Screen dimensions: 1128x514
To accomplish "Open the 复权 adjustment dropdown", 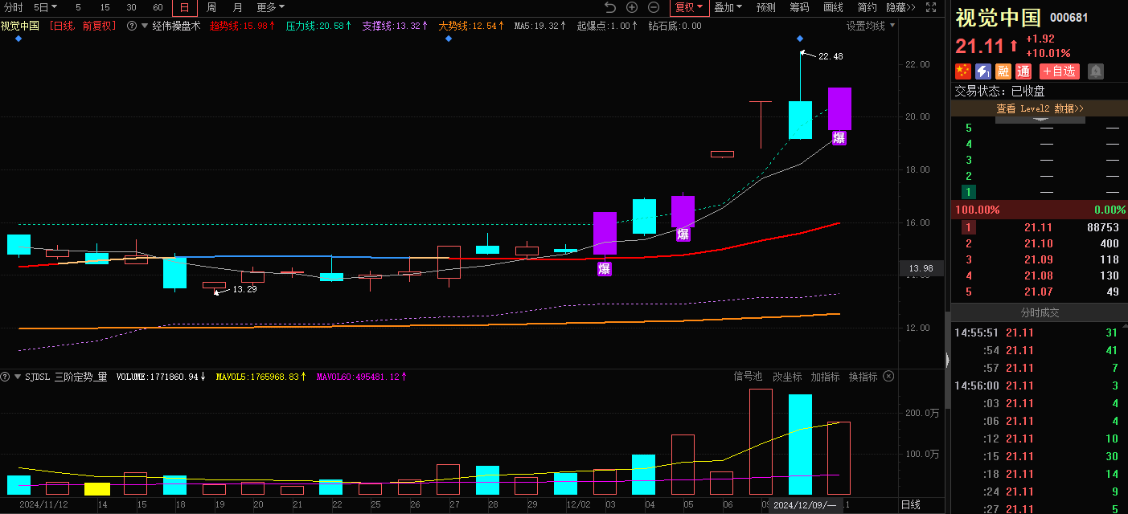I will click(x=689, y=8).
